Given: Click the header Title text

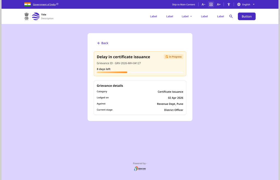Looking at the screenshot, I should point(43,15).
